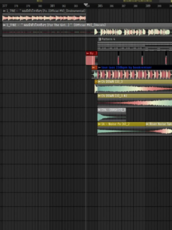Open the IA - Noise Fx (6)_2 clip menu icon
This screenshot has height=230, width=172.
coord(99,124)
